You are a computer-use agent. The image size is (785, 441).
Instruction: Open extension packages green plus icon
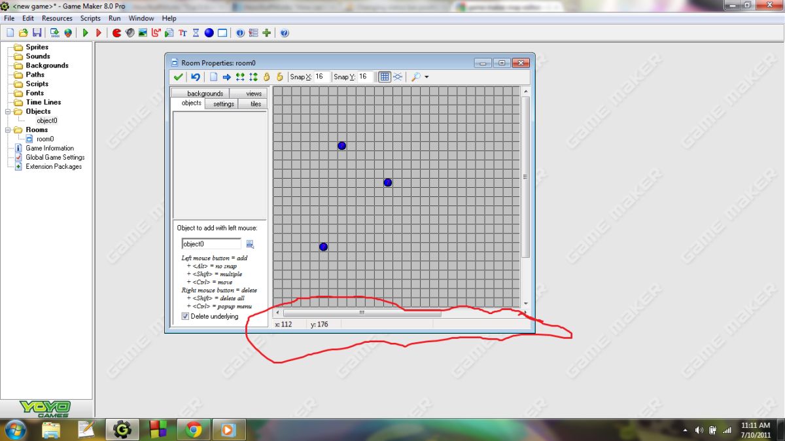click(266, 33)
